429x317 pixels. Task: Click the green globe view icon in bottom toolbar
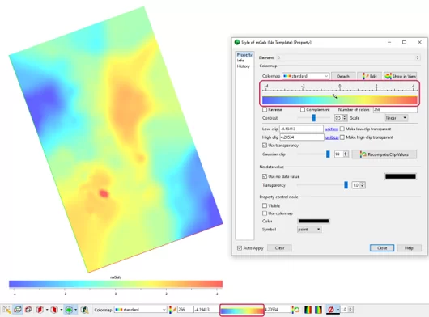click(69, 310)
